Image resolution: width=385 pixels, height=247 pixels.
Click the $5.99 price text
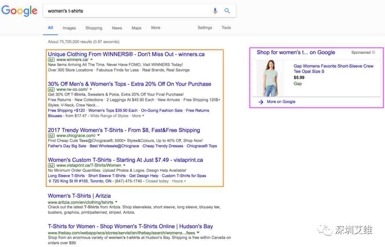tap(299, 78)
